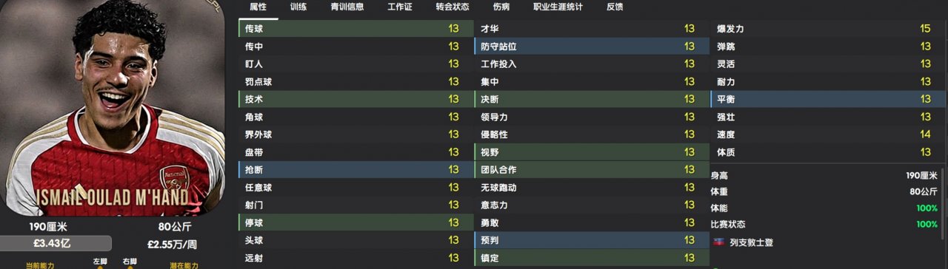Image resolution: width=948 pixels, height=269 pixels.
Task: Open the 职业生涯统计 tab
Action: (558, 7)
